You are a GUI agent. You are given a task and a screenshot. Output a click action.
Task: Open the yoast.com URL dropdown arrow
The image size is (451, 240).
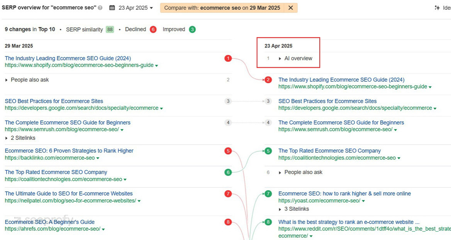click(363, 201)
